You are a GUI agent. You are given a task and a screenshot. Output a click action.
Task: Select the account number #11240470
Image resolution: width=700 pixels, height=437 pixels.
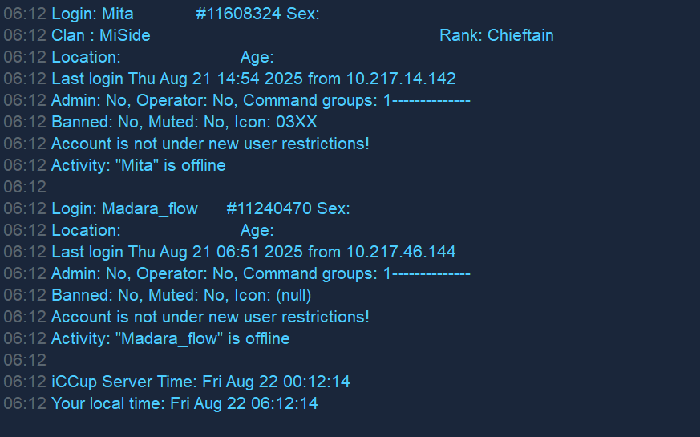(x=269, y=209)
